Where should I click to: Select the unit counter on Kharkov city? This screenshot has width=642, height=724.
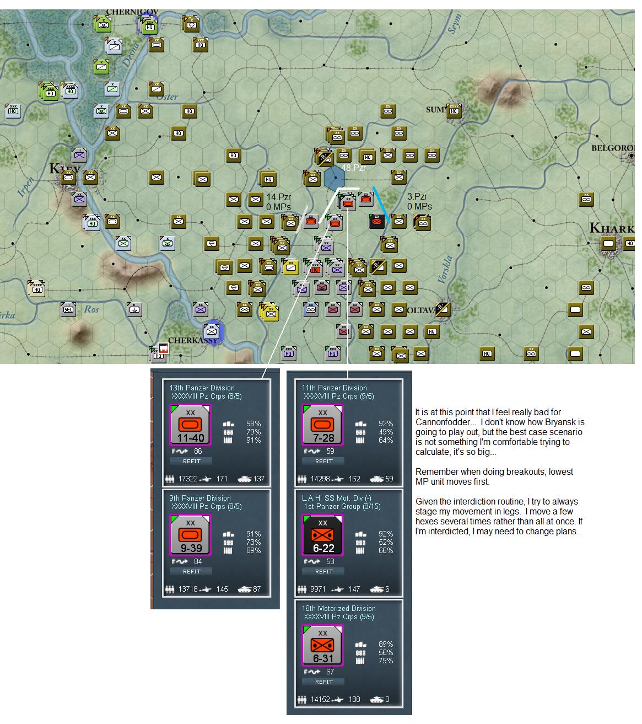pyautogui.click(x=608, y=243)
